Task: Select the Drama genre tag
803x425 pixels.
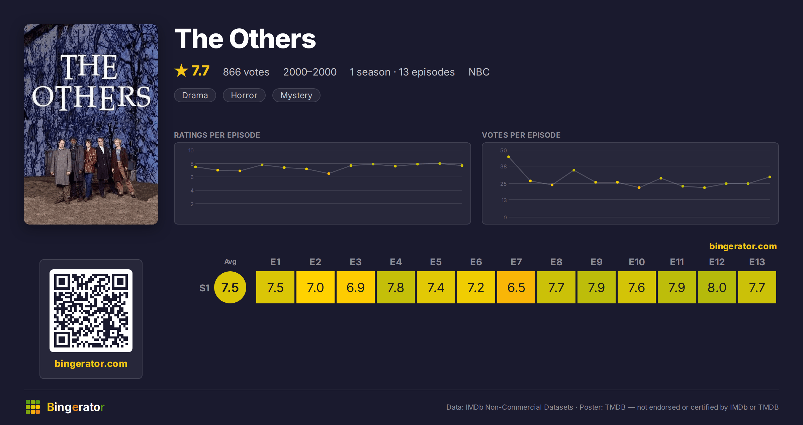Action: [x=195, y=95]
